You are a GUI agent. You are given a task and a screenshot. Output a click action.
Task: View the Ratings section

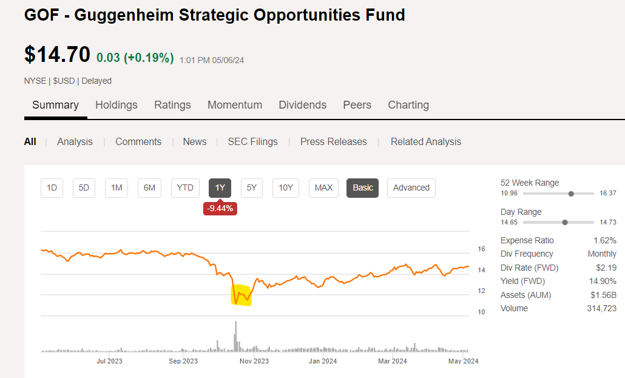[x=172, y=105]
